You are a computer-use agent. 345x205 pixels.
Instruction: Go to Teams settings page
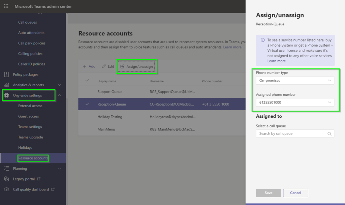(x=30, y=127)
